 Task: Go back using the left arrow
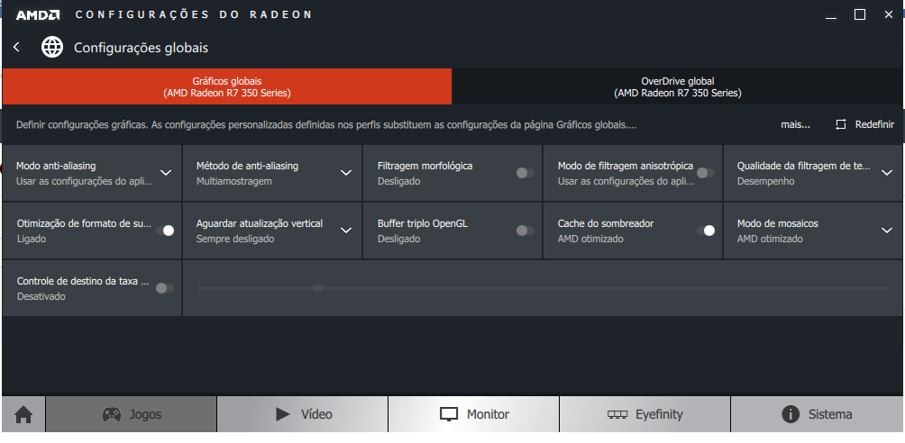click(16, 48)
